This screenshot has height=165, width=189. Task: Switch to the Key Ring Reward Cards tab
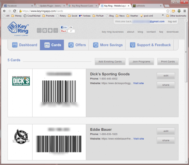click(83, 6)
